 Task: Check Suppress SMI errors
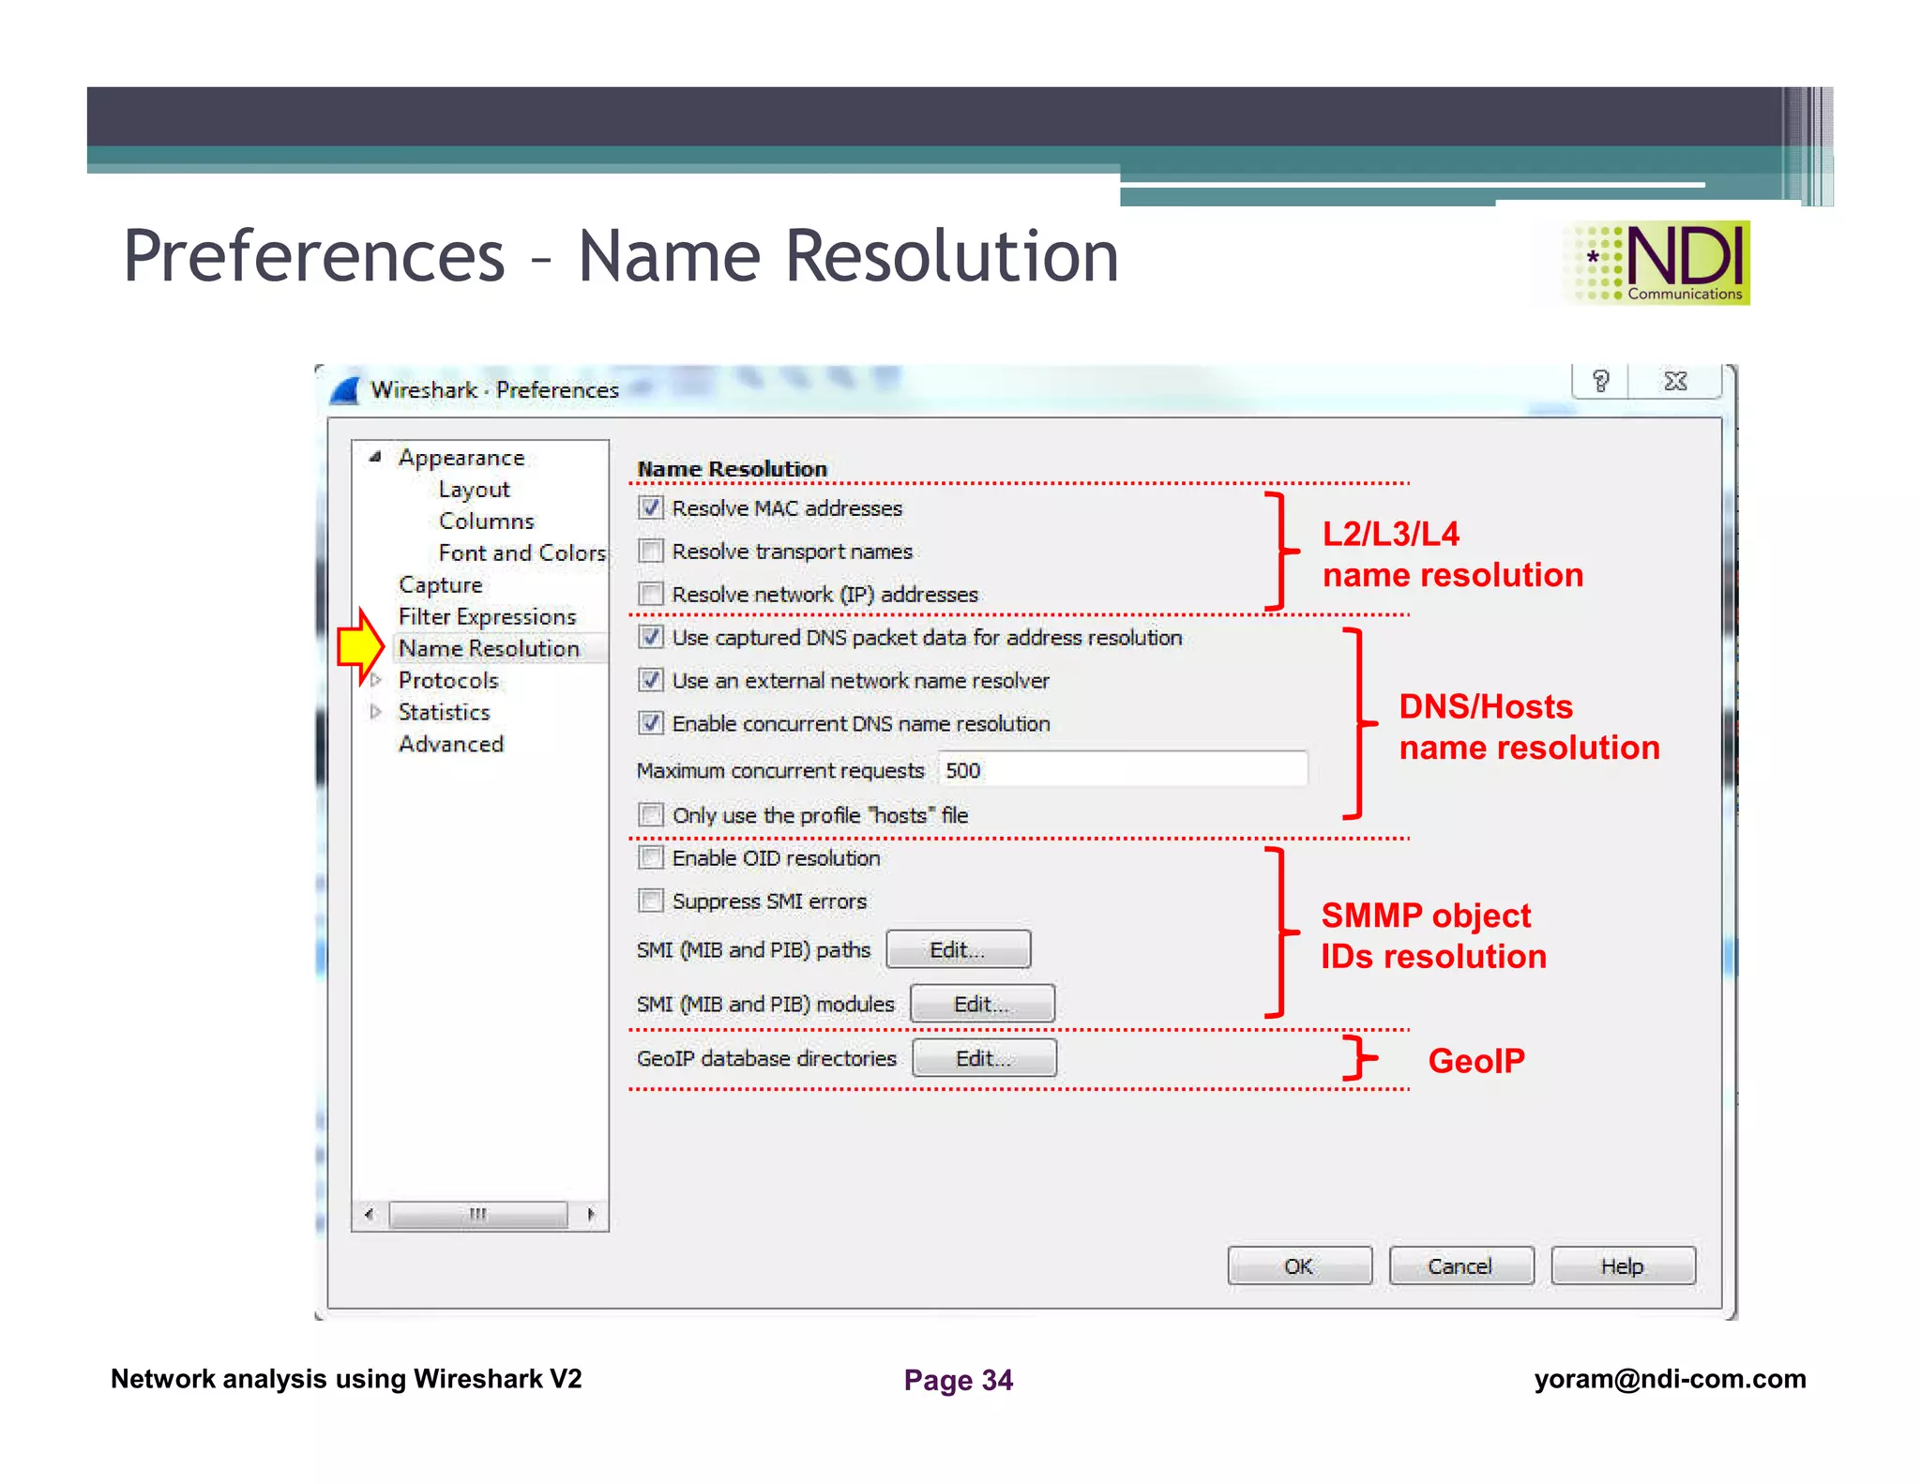pos(651,901)
